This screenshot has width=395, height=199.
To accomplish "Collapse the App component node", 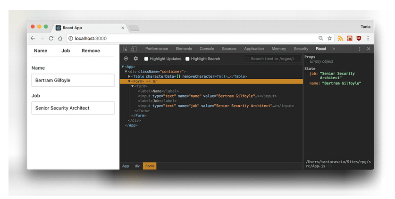I will click(x=123, y=66).
